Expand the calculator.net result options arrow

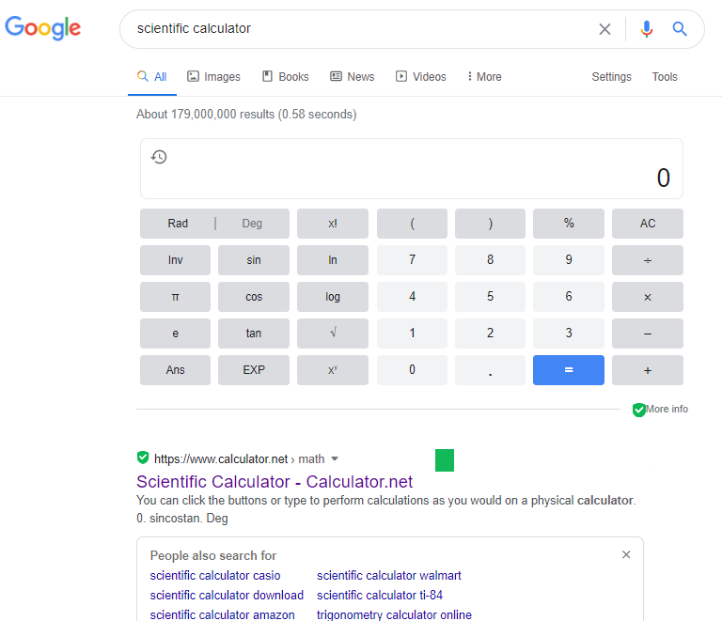(335, 459)
